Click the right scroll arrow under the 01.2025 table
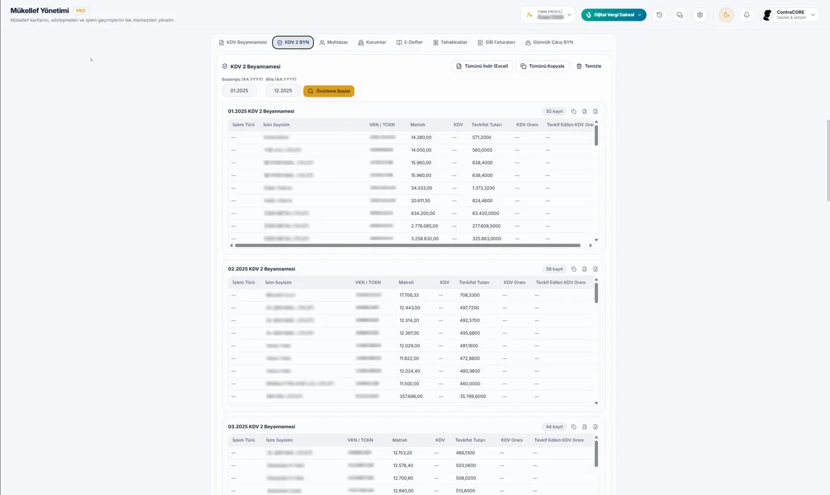Viewport: 830px width, 495px height. pyautogui.click(x=591, y=246)
